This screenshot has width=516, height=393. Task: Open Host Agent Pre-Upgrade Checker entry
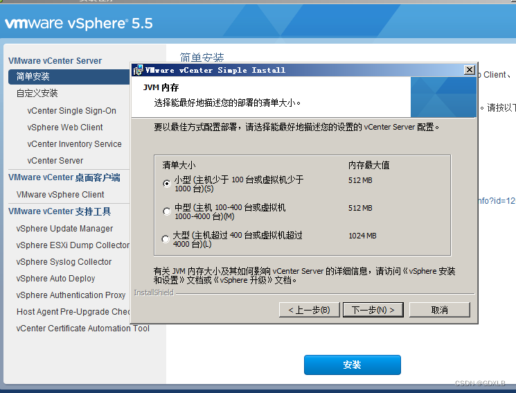pos(73,312)
